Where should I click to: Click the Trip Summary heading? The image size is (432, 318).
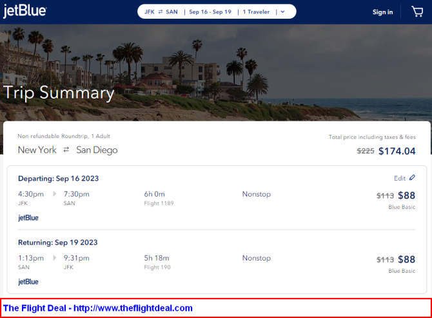pos(59,93)
